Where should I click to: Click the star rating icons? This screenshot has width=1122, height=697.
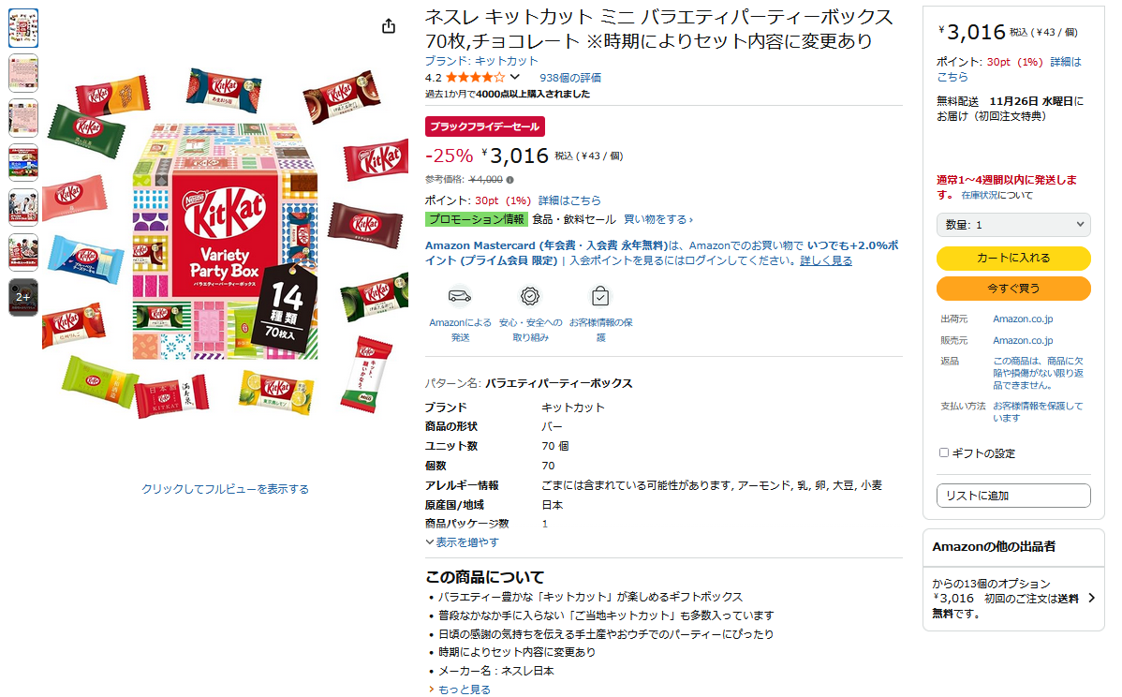475,77
